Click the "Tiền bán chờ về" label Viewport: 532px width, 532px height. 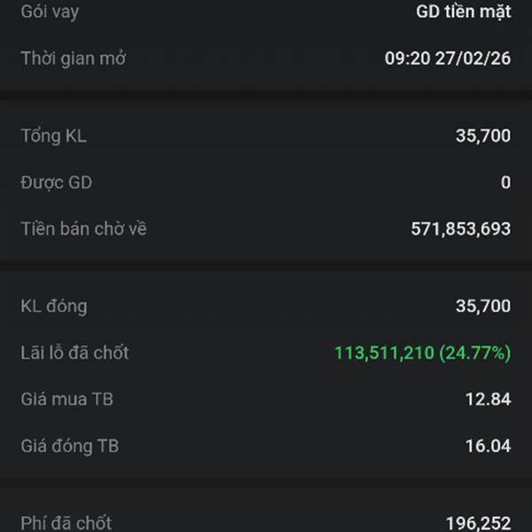coord(83,229)
